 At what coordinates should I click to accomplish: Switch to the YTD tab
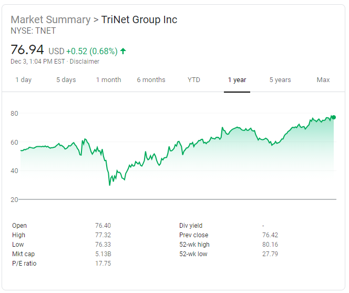[194, 80]
